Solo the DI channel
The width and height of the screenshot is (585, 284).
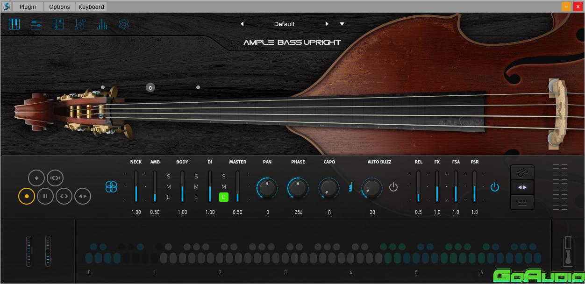(x=224, y=177)
